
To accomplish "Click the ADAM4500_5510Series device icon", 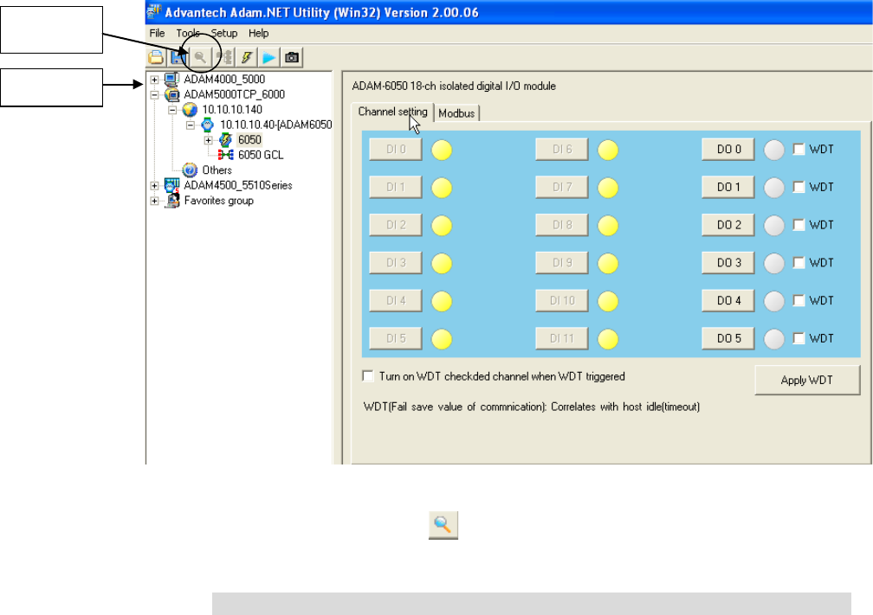I will (x=172, y=185).
